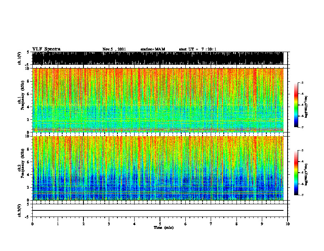Click the ch.1 color bar log(PSD) label
Image resolution: width=324 pixels, height=251 pixels.
(306, 107)
